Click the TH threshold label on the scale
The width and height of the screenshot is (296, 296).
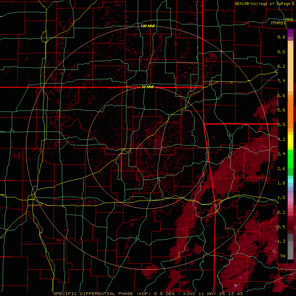pos(283,256)
